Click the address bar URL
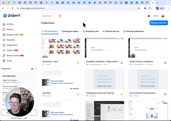 point(33,8)
